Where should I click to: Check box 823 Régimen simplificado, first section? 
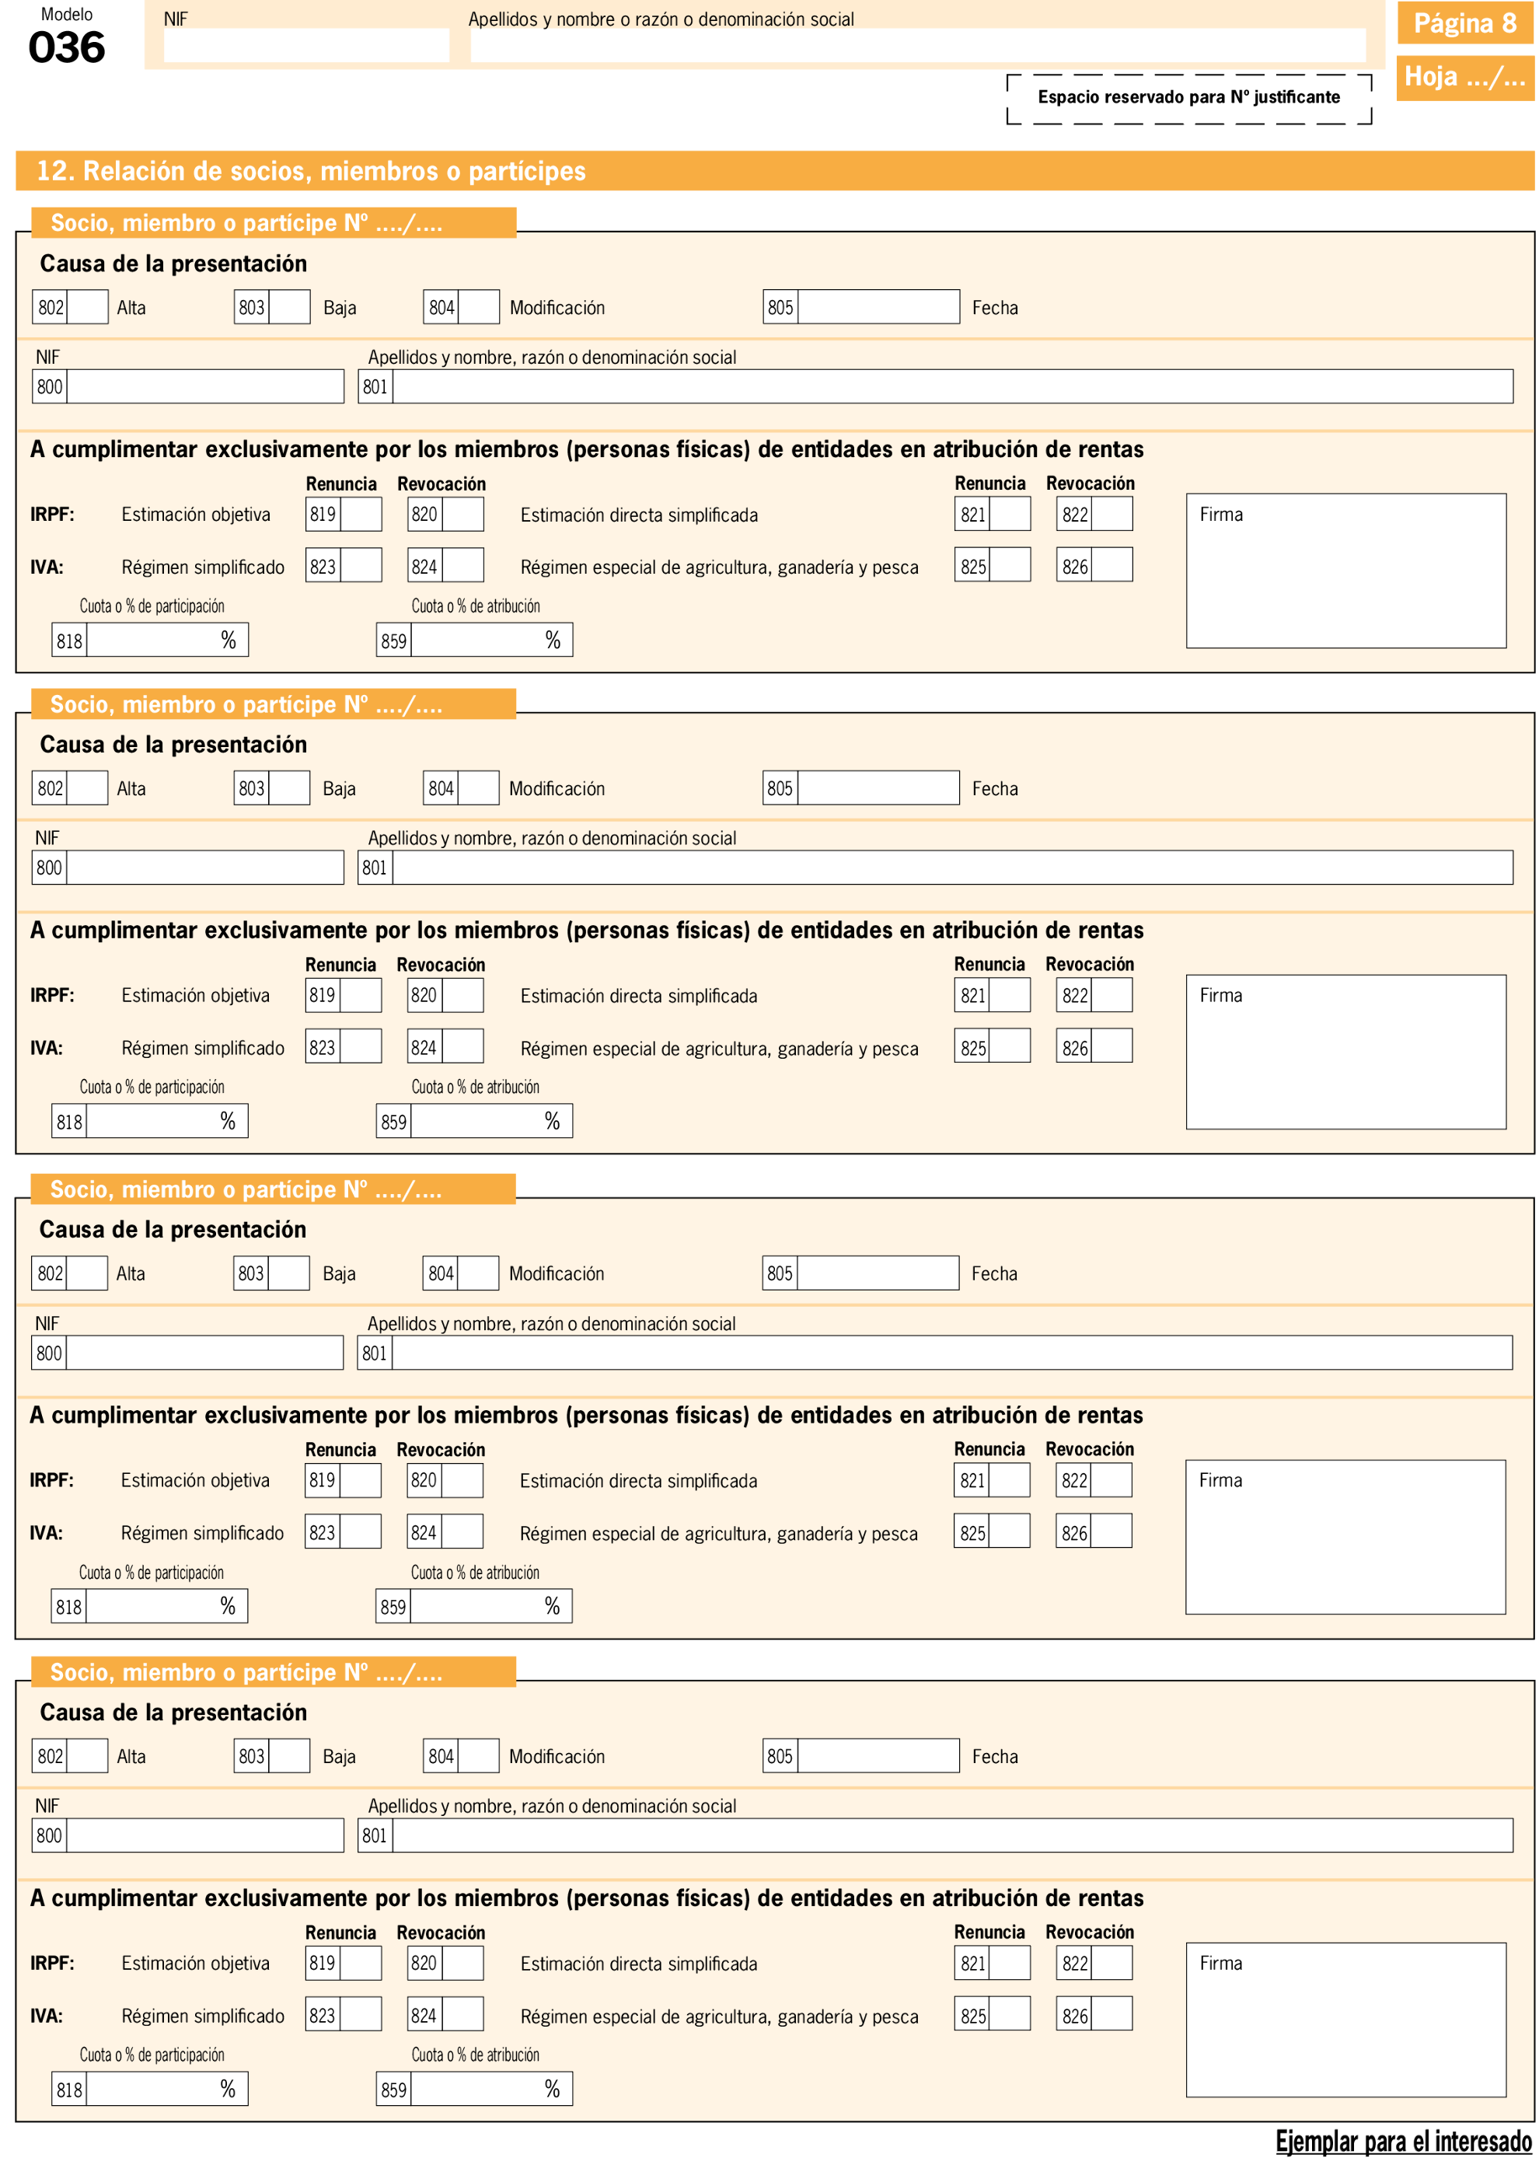coord(361,566)
